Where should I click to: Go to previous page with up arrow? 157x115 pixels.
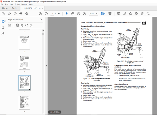tap(40, 14)
